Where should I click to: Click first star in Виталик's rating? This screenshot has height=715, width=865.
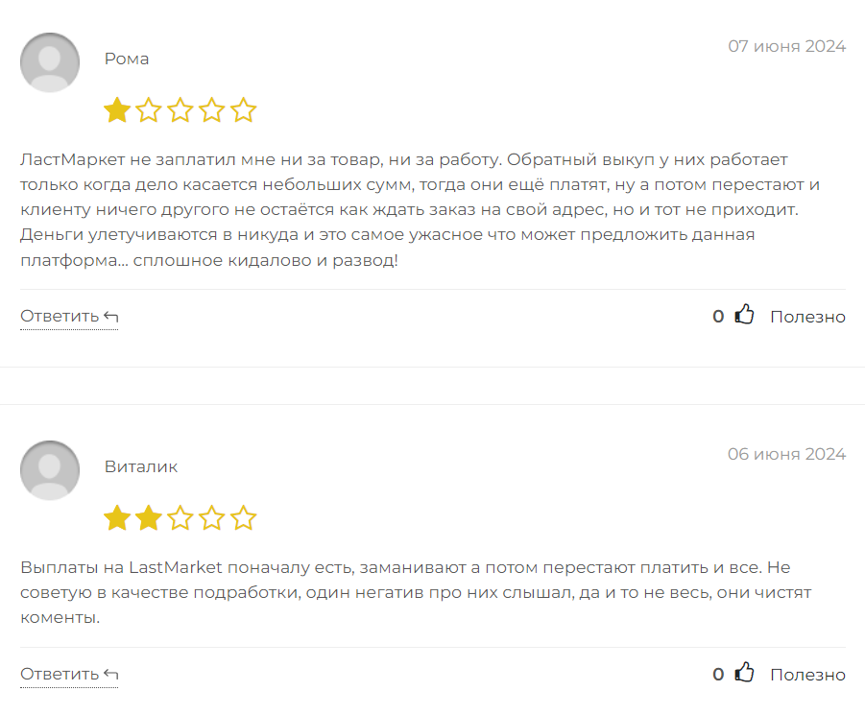117,519
